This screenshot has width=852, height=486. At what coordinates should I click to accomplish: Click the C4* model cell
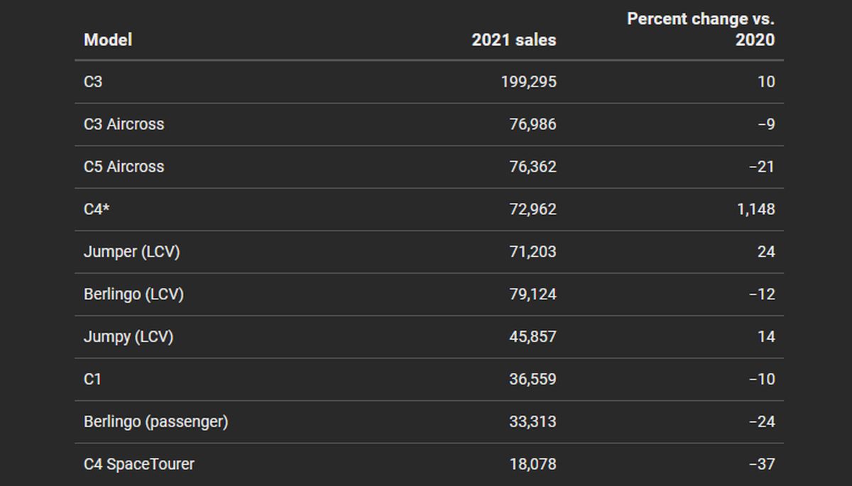point(97,209)
